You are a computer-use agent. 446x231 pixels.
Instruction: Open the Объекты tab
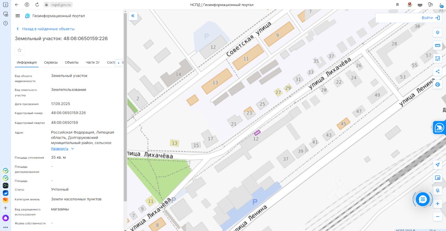pyautogui.click(x=72, y=63)
